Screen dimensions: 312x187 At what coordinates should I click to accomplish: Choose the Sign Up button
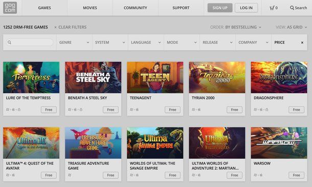click(220, 8)
